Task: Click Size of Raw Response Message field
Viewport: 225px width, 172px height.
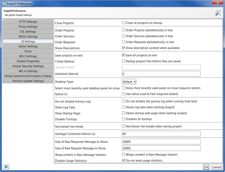Action: tap(161, 142)
